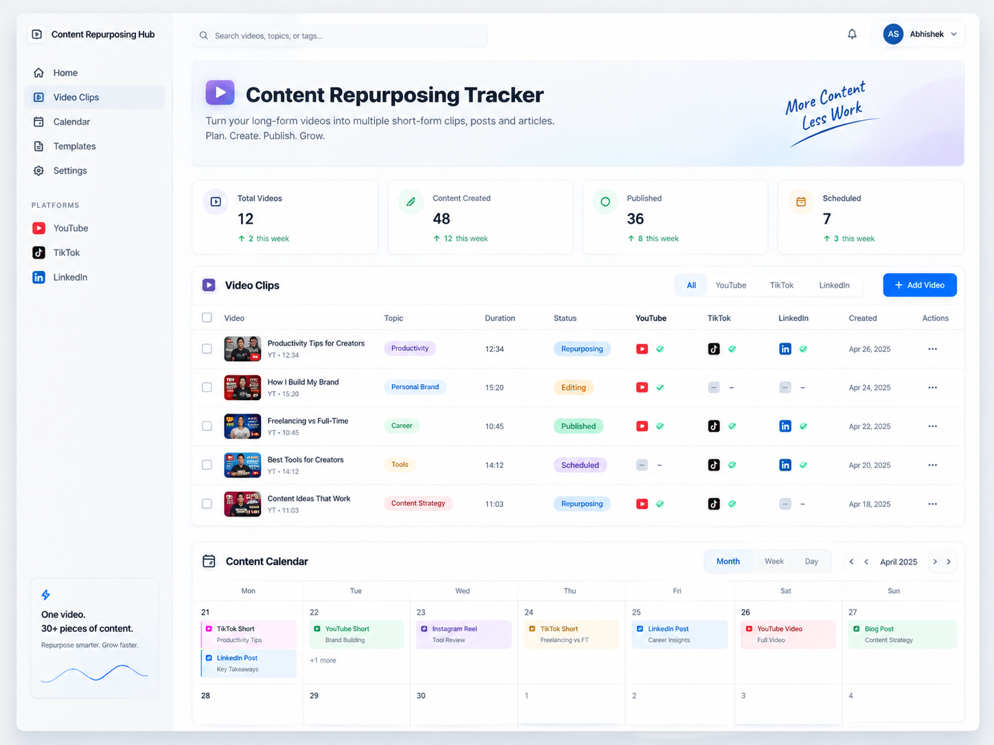Expand the +1 more events on the 22nd

point(323,661)
